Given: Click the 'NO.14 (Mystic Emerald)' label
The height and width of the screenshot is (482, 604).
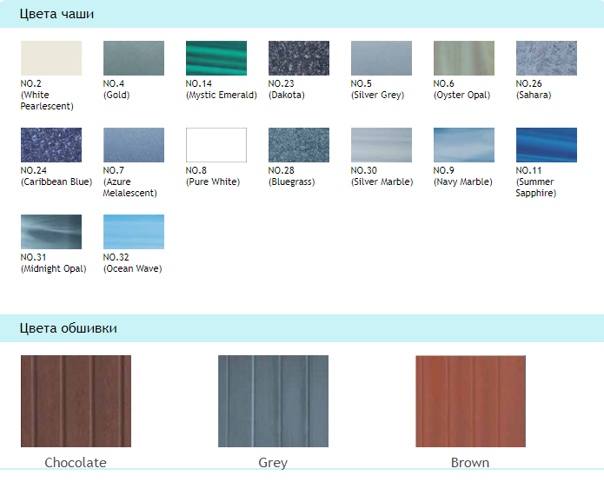Looking at the screenshot, I should click(222, 89).
